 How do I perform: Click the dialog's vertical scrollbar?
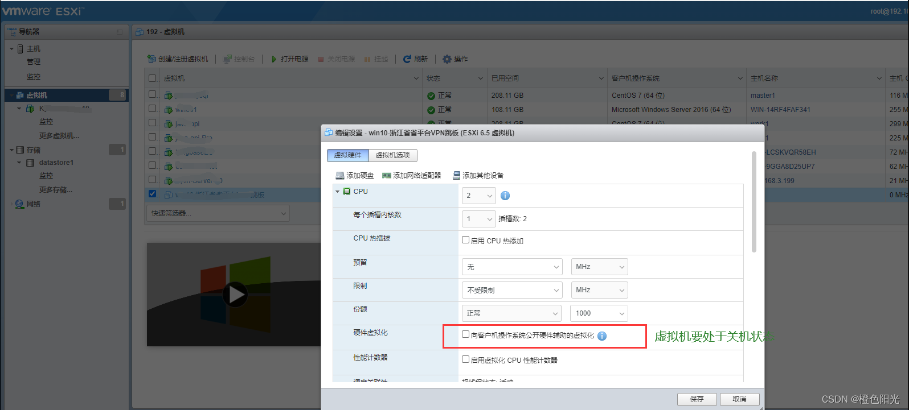[754, 201]
